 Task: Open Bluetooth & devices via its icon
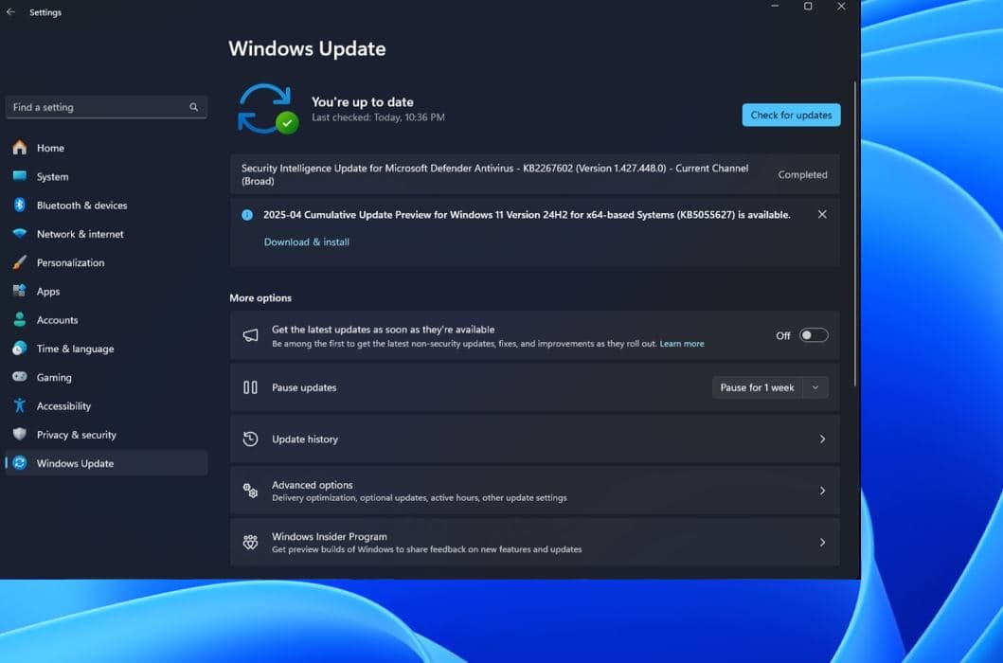coord(19,206)
